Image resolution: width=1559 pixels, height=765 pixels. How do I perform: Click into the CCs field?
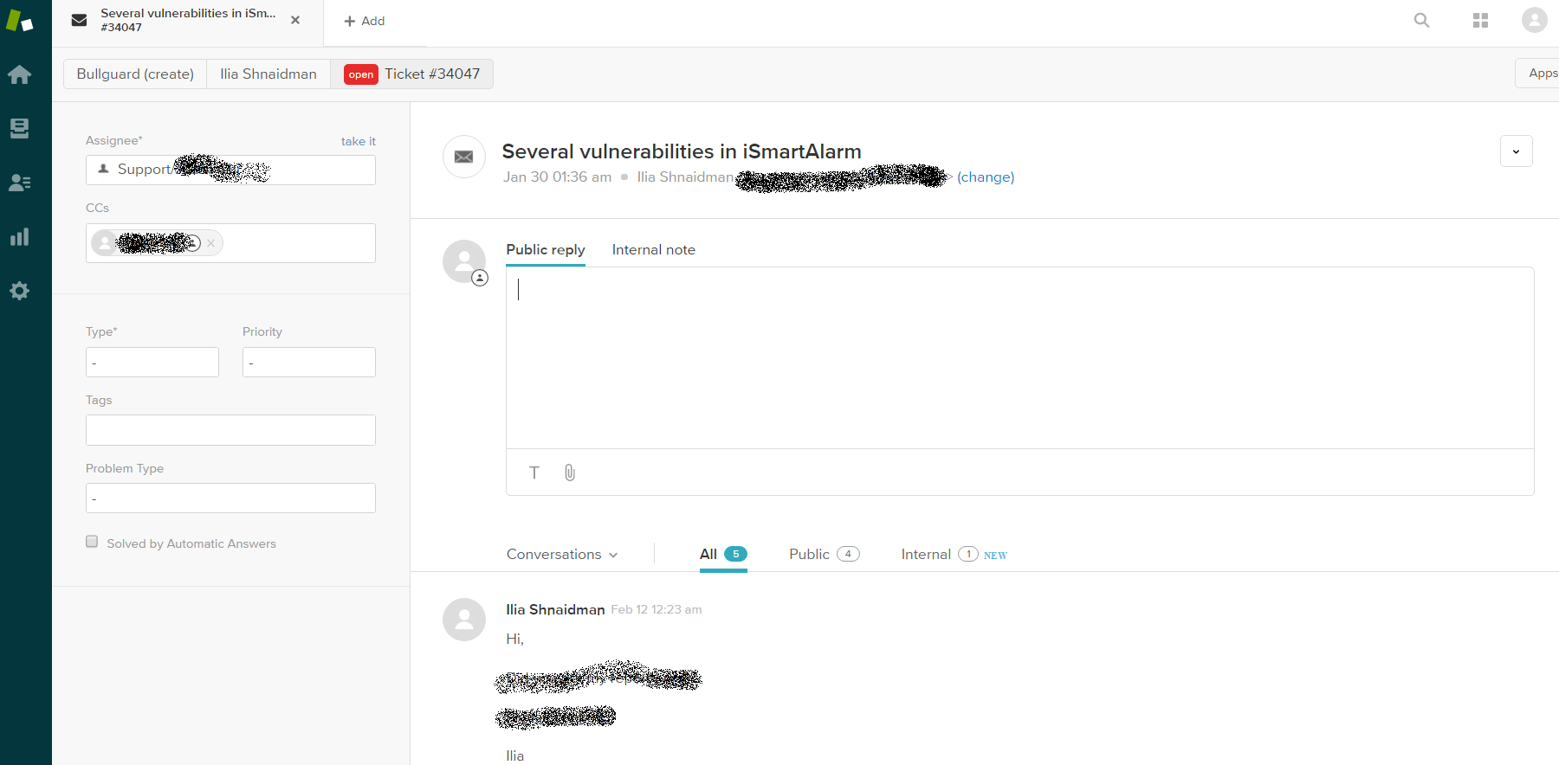click(230, 243)
